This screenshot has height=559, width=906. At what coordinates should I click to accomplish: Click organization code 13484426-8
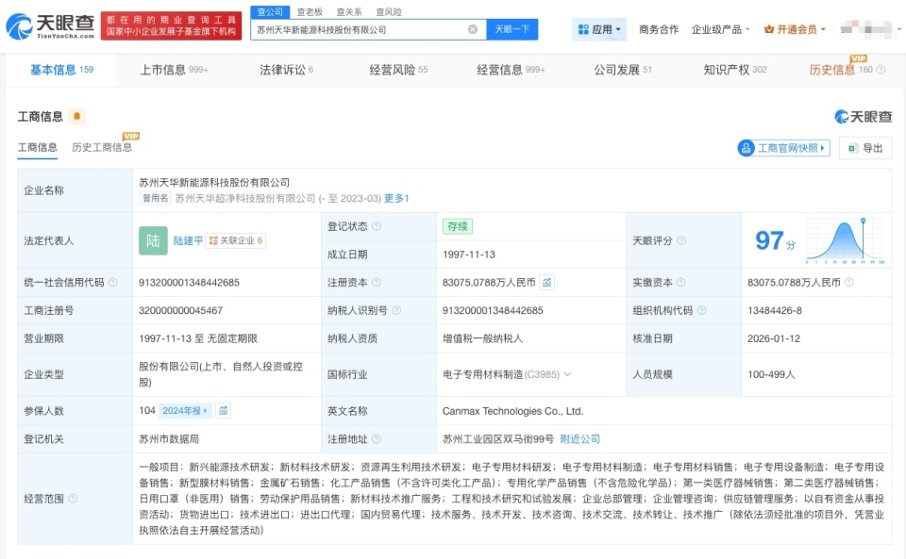774,310
